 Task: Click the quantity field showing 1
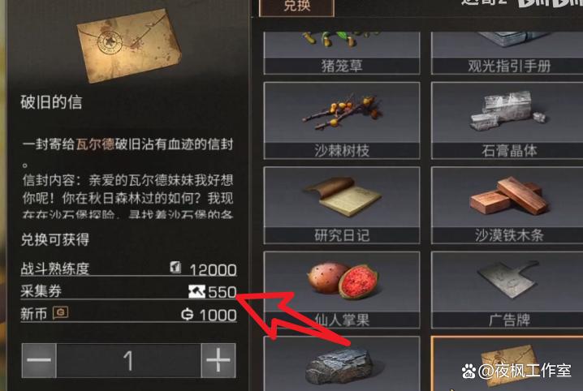click(x=128, y=360)
